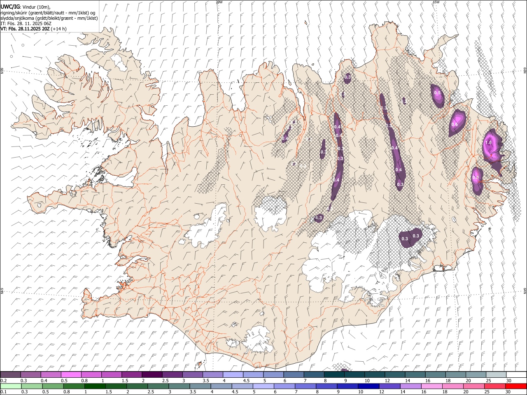Click the 1.8 precipitation label on the map
The width and height of the screenshot is (527, 395).
pyautogui.click(x=489, y=143)
